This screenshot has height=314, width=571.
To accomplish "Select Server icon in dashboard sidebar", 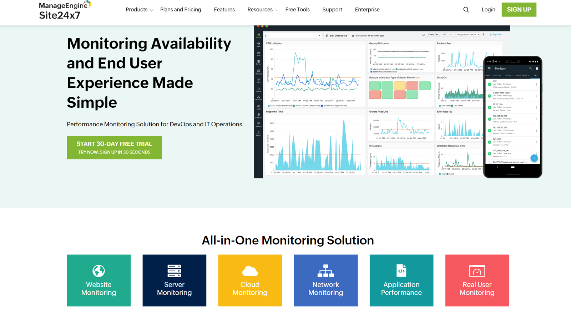I will (258, 62).
